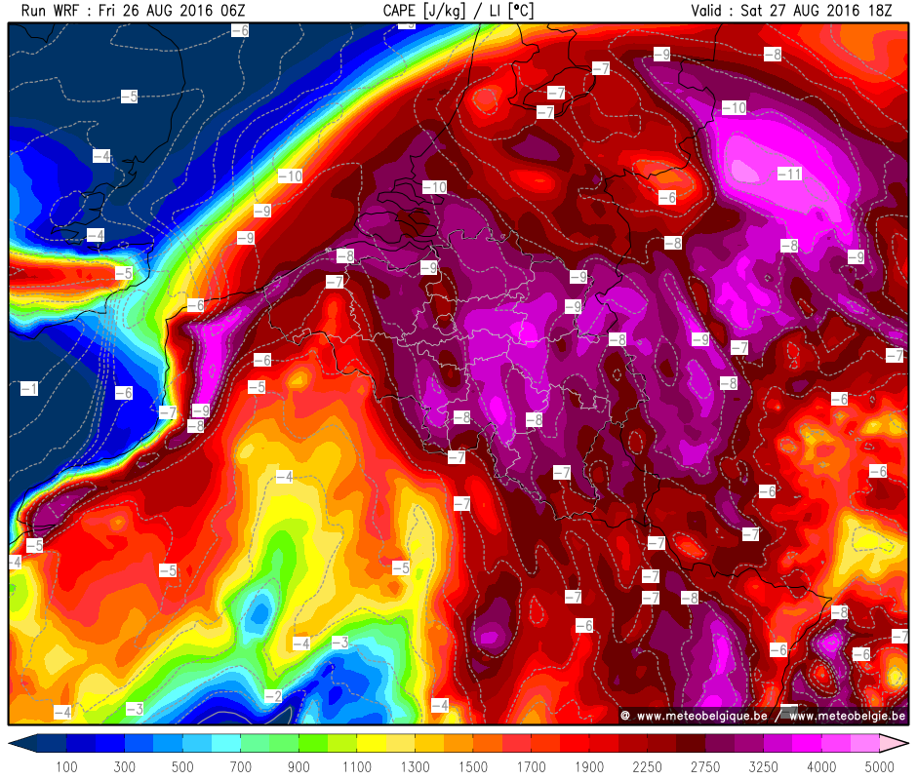Click the 2250 label on the color scale
Image resolution: width=917 pixels, height=780 pixels.
click(647, 766)
